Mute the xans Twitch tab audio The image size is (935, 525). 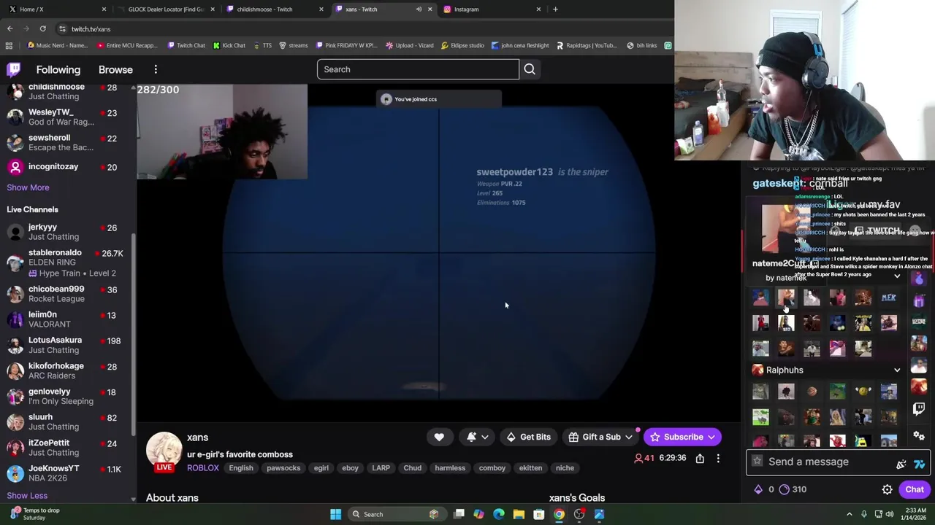pos(419,9)
